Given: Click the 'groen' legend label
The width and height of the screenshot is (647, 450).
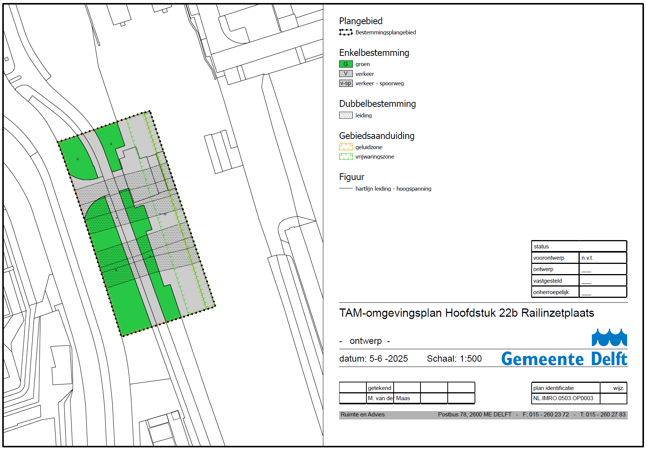Looking at the screenshot, I should point(363,64).
